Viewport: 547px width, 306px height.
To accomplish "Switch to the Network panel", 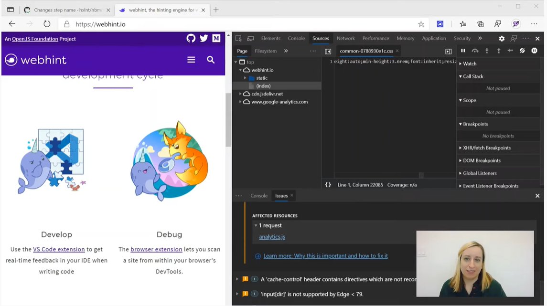I will (x=345, y=38).
